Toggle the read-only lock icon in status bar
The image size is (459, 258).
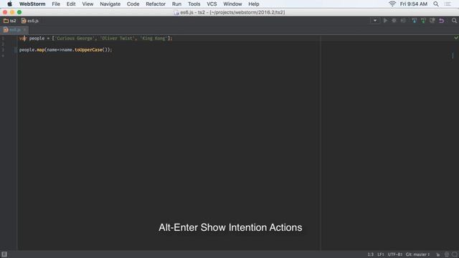(x=438, y=254)
